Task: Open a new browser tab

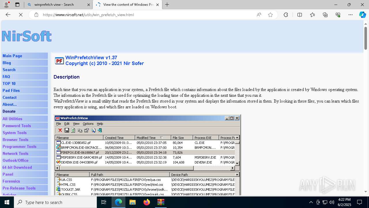Action: tap(167, 5)
